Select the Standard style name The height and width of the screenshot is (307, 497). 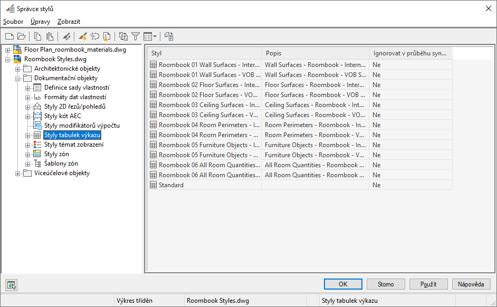pyautogui.click(x=171, y=185)
